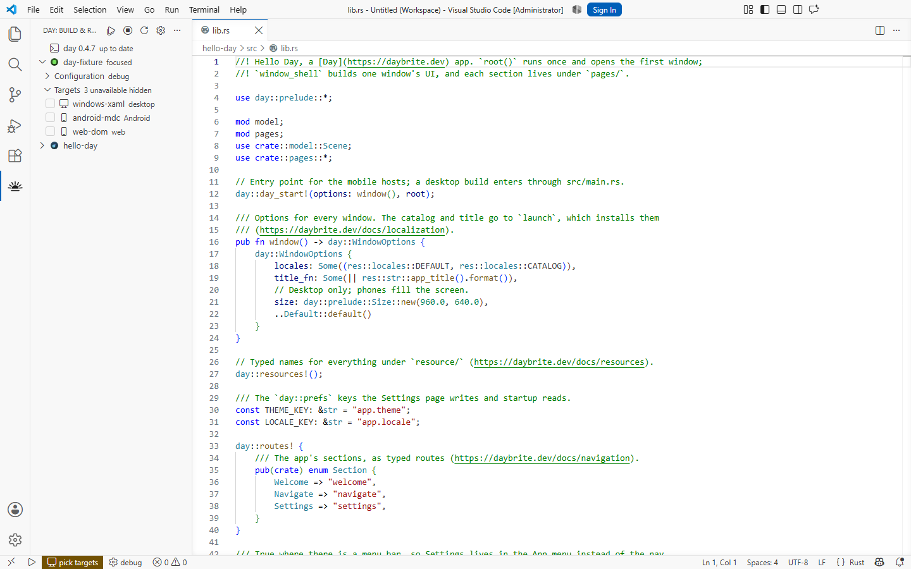Click the Ln 1, Col 1 cursor position
The width and height of the screenshot is (911, 569).
[719, 562]
